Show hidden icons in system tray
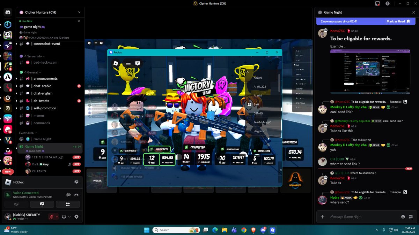Image resolution: width=419 pixels, height=235 pixels. (376, 230)
